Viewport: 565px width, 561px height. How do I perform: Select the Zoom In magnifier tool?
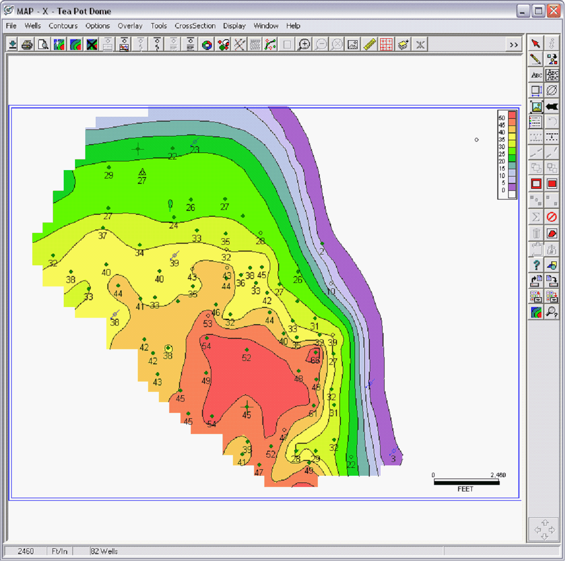(x=304, y=45)
